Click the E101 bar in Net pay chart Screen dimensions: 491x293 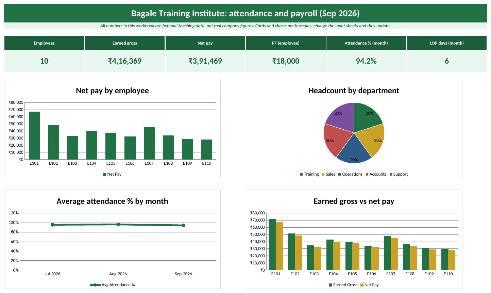pyautogui.click(x=34, y=135)
